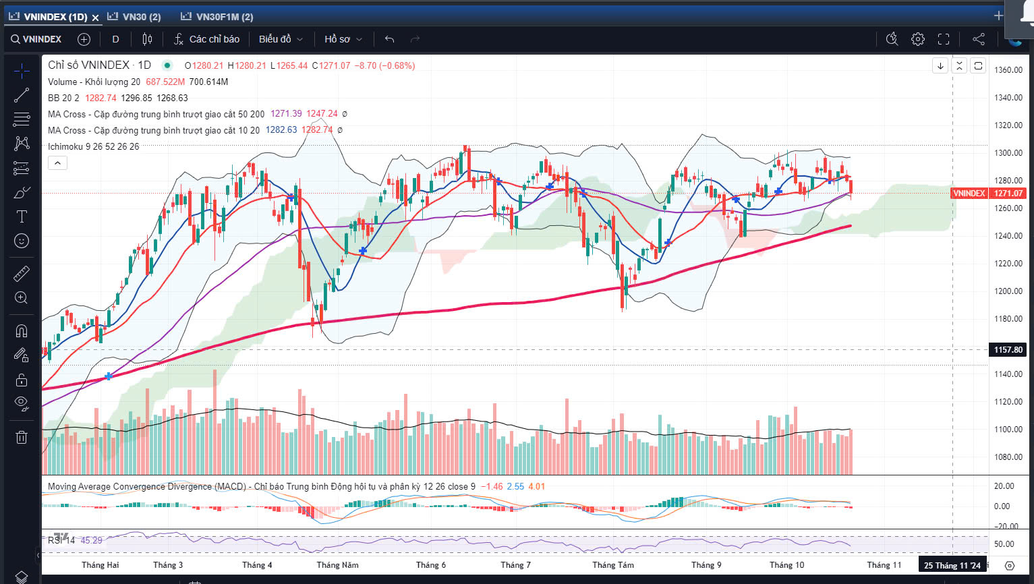Select the MA Cross 10 20 legend
Screen dimensions: 1034x584
[153, 130]
